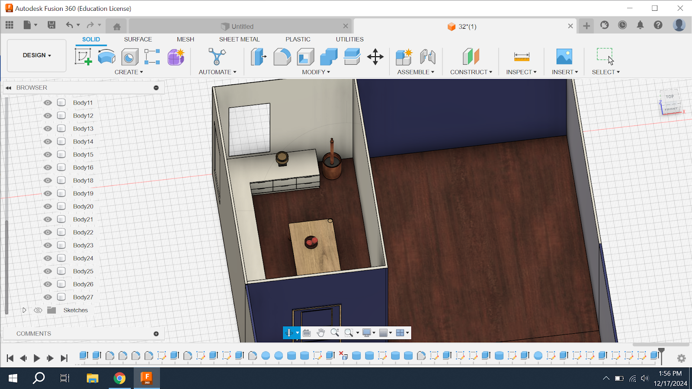Check the box beside Body16
The image size is (692, 389).
point(61,167)
